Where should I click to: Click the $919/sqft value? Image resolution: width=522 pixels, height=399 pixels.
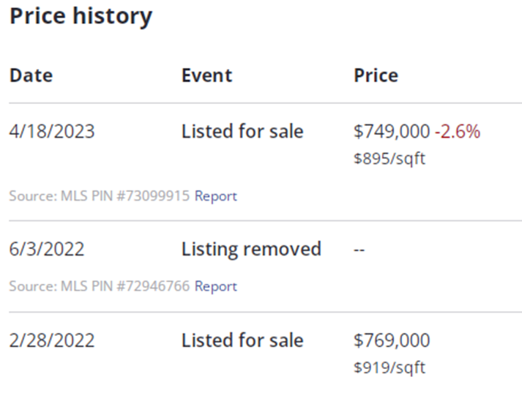tap(389, 368)
